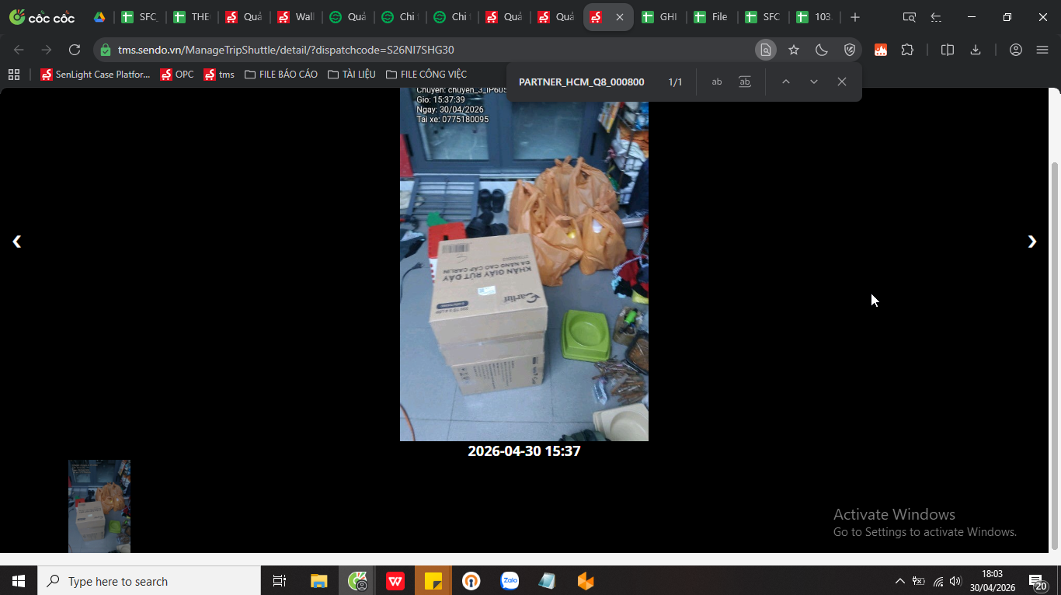The image size is (1061, 595).
Task: Open the shield protection icon
Action: pos(850,50)
